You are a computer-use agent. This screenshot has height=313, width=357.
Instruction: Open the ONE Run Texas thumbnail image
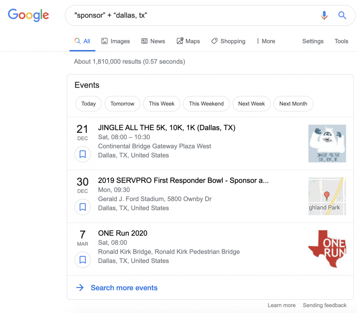pos(327,249)
